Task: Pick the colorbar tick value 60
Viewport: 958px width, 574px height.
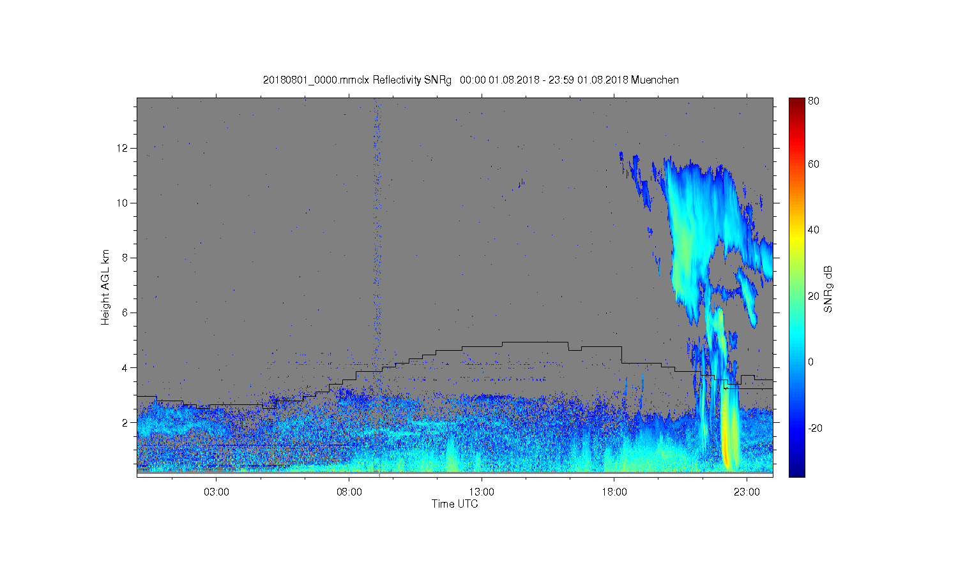Action: click(x=814, y=165)
